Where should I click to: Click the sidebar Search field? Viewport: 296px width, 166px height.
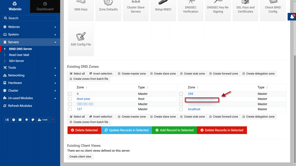(x=30, y=18)
